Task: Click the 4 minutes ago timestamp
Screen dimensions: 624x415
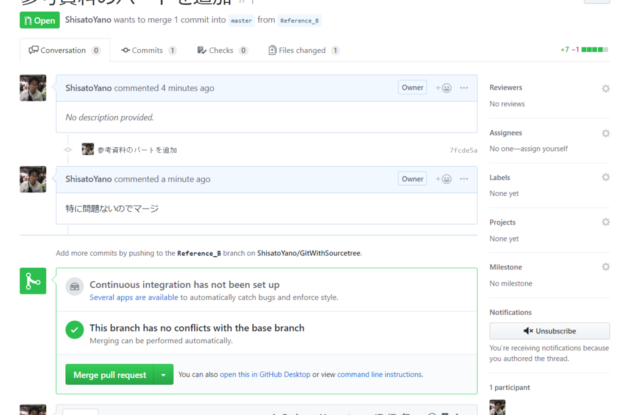Action: coord(188,88)
